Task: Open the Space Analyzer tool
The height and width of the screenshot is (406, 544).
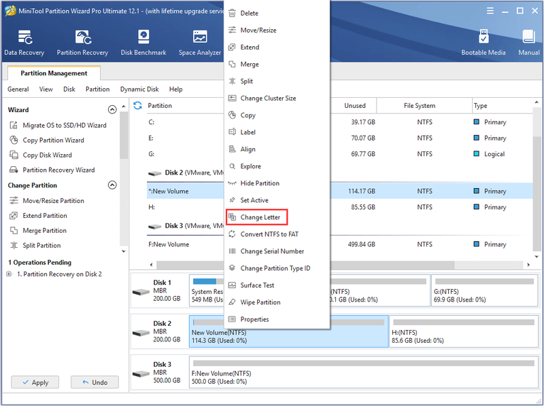Action: 200,42
